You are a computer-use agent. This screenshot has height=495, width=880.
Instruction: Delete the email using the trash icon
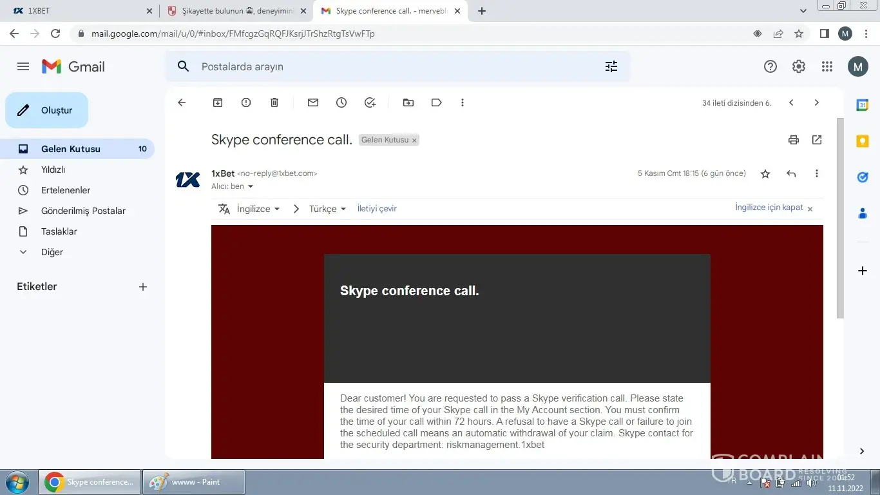coord(274,102)
